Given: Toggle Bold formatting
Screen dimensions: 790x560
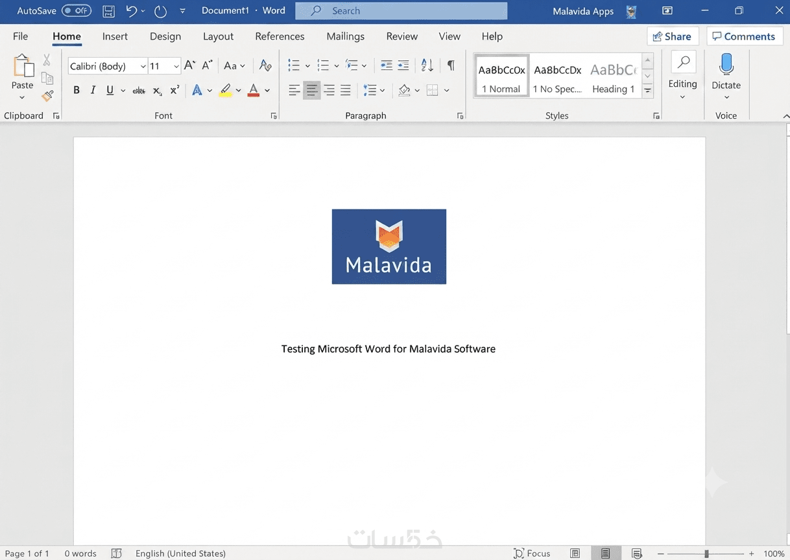Looking at the screenshot, I should (x=77, y=91).
